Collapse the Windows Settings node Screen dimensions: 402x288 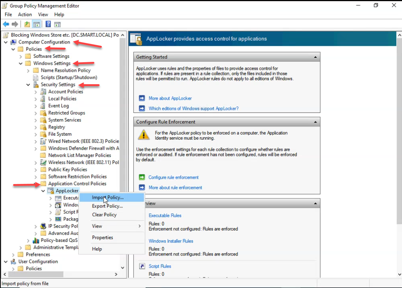(21, 63)
